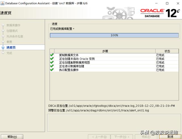The height and width of the screenshot is (139, 182).
Task: Click the active 进度页 step bullet
Action: coord(3,47)
